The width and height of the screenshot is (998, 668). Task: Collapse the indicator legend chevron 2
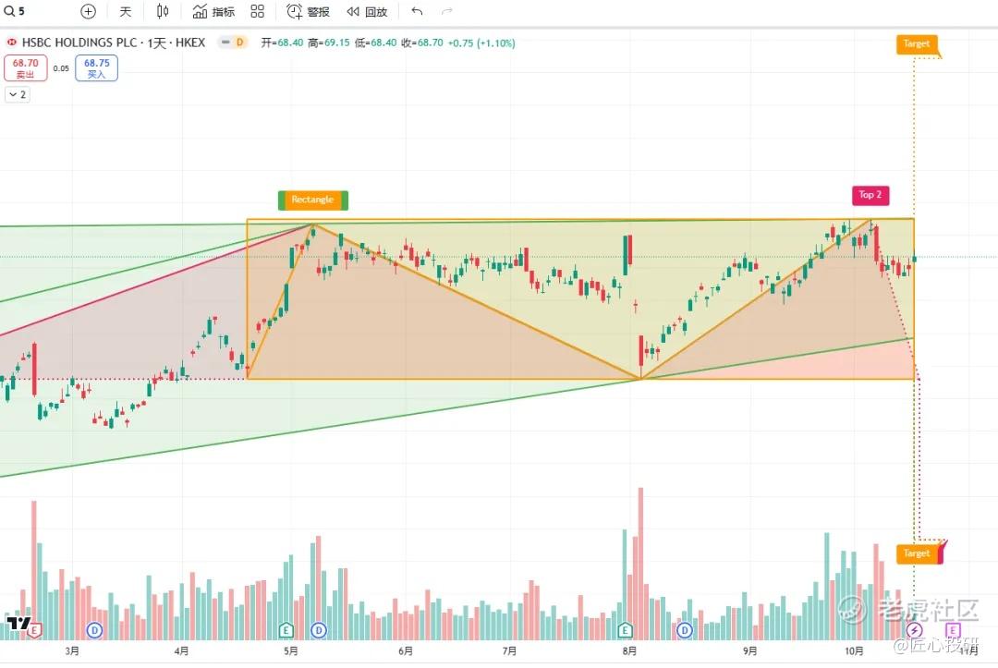[x=18, y=95]
